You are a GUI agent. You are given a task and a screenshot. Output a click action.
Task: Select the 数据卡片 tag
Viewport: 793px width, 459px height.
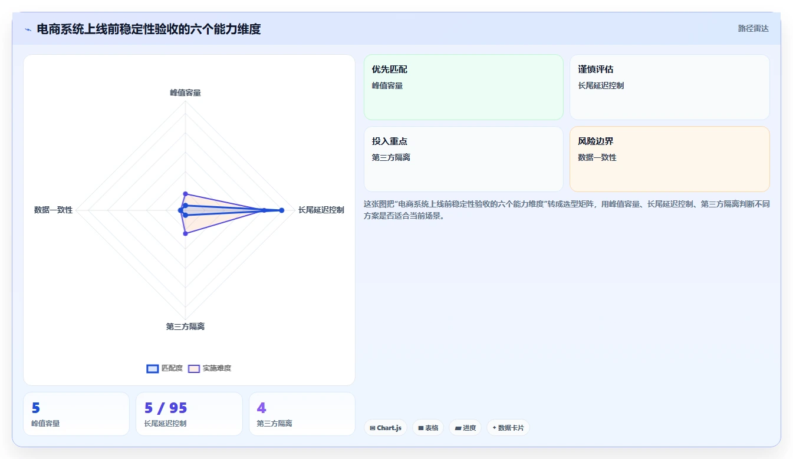(508, 428)
